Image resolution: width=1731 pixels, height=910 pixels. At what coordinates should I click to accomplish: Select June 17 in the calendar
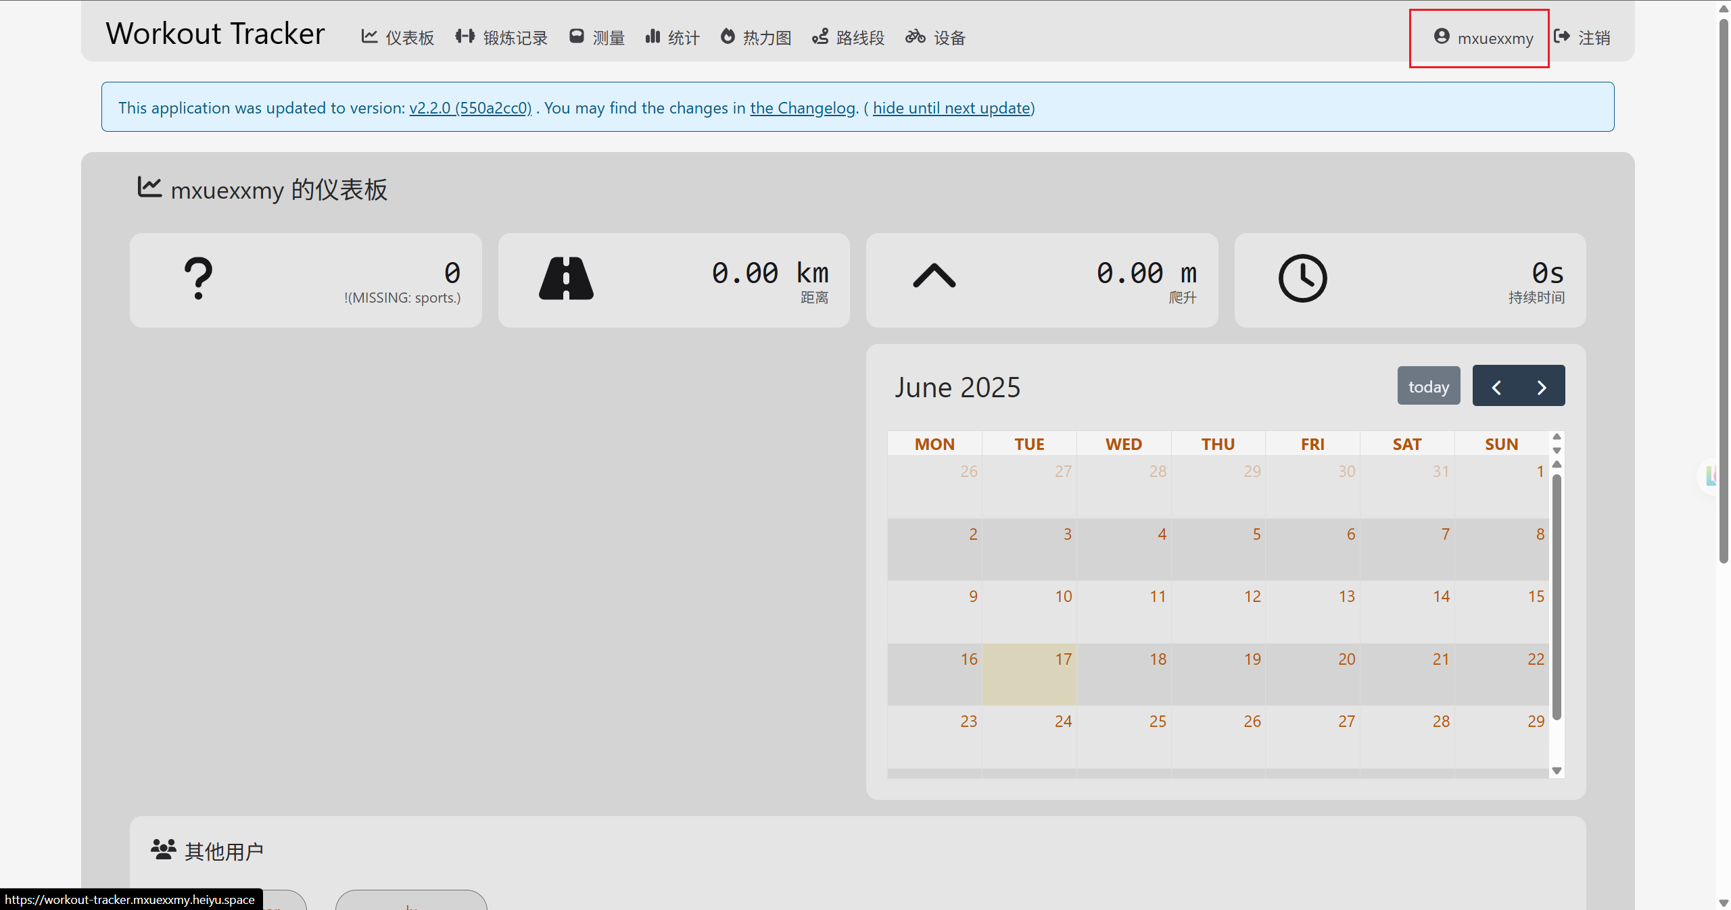click(1029, 674)
